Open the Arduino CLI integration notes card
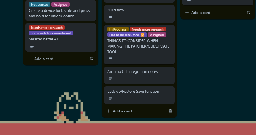Viewport: 256px width, 135px height. 132,71
